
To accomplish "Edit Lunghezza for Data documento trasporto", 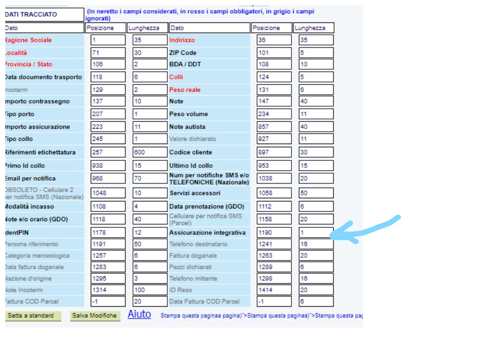I will (x=150, y=77).
